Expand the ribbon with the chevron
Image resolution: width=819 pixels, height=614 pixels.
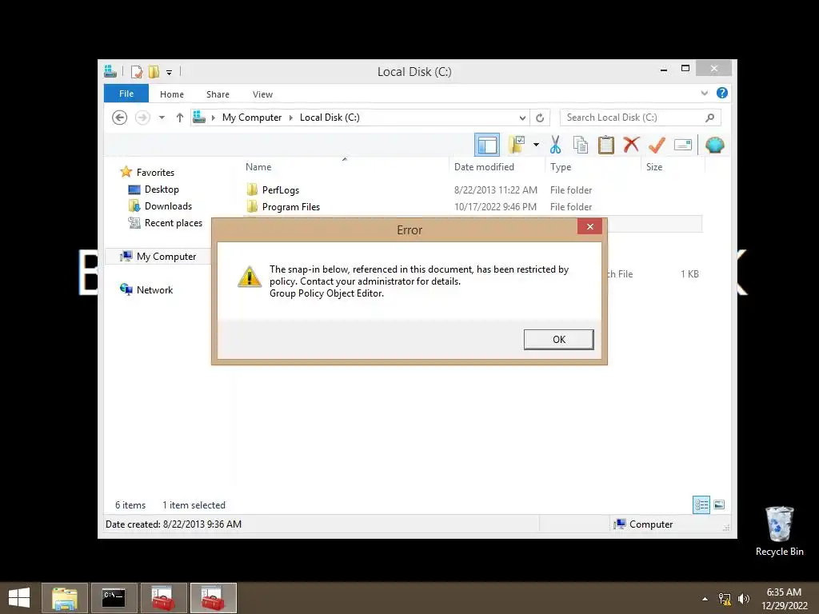[704, 94]
